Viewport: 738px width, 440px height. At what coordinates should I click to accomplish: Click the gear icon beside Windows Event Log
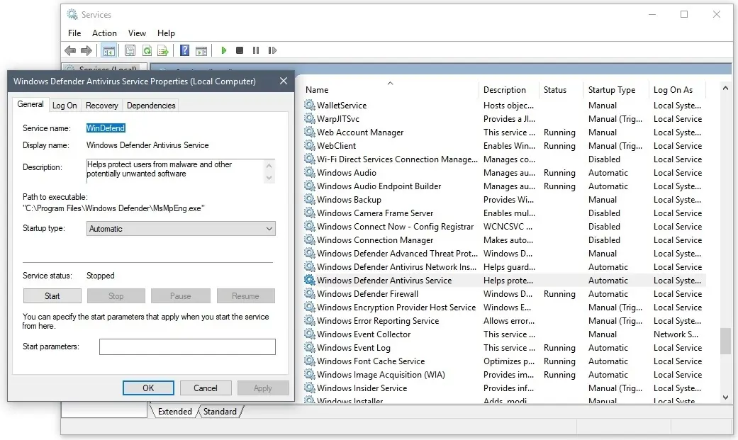pos(309,347)
